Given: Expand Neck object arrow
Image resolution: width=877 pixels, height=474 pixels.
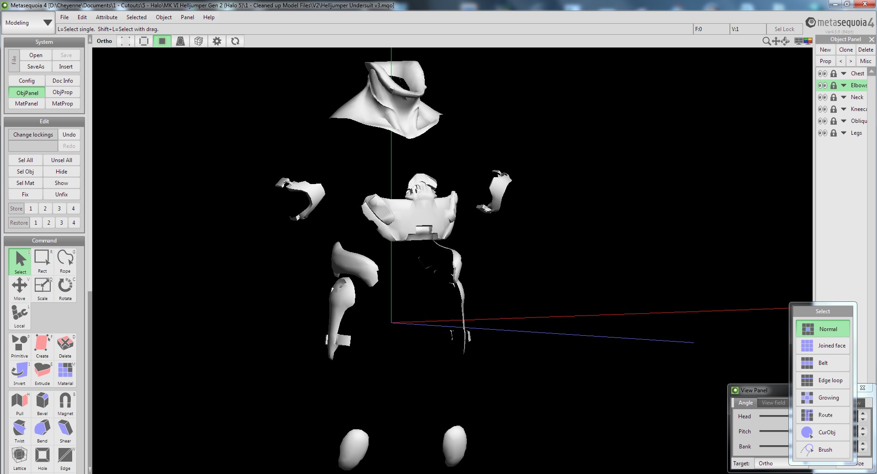Looking at the screenshot, I should (x=844, y=97).
